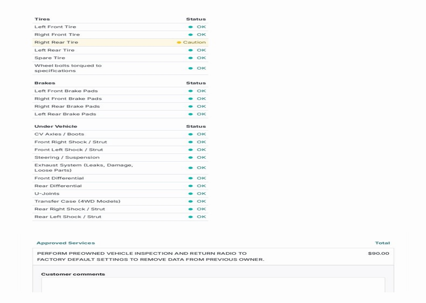Click the Right Rear Tire item label
This screenshot has height=303, width=426.
56,42
